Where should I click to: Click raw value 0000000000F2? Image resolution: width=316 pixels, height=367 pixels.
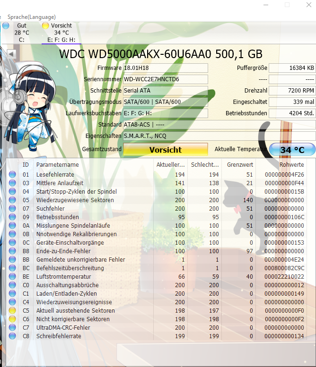click(284, 319)
